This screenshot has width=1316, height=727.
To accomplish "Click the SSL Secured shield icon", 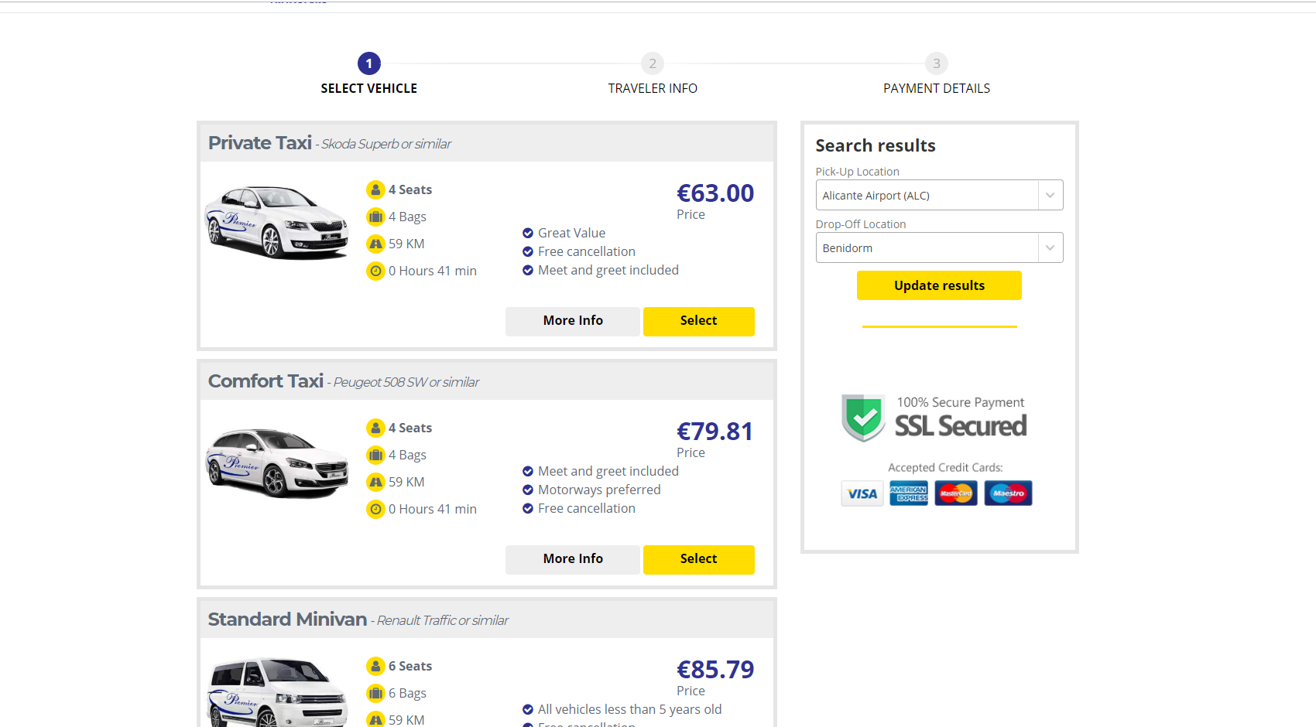I will click(x=863, y=418).
